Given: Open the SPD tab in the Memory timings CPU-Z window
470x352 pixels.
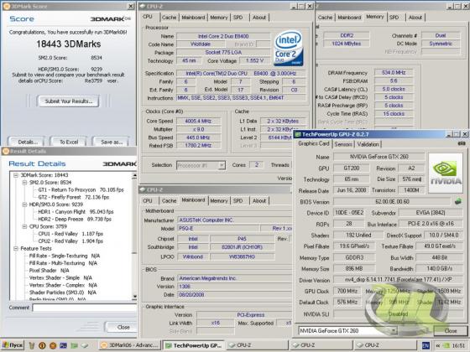Looking at the screenshot, I should point(394,18).
